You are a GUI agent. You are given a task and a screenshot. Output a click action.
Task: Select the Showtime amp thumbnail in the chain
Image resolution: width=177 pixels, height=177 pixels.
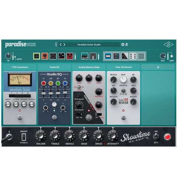click(x=85, y=56)
